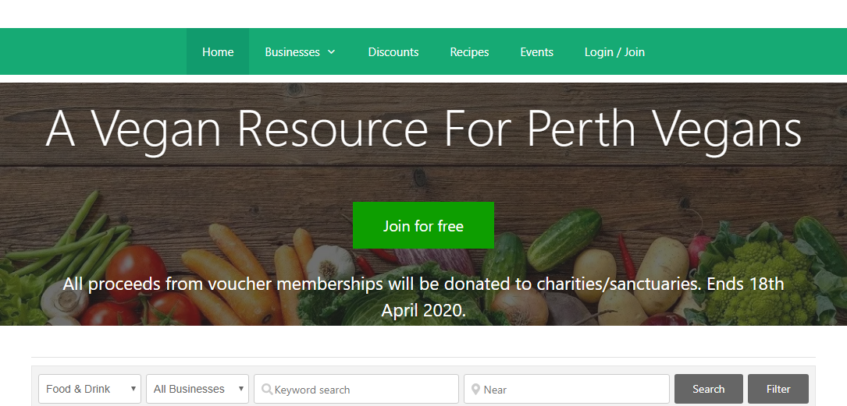Open the Food & Drink dropdown
847x406 pixels.
tap(90, 389)
